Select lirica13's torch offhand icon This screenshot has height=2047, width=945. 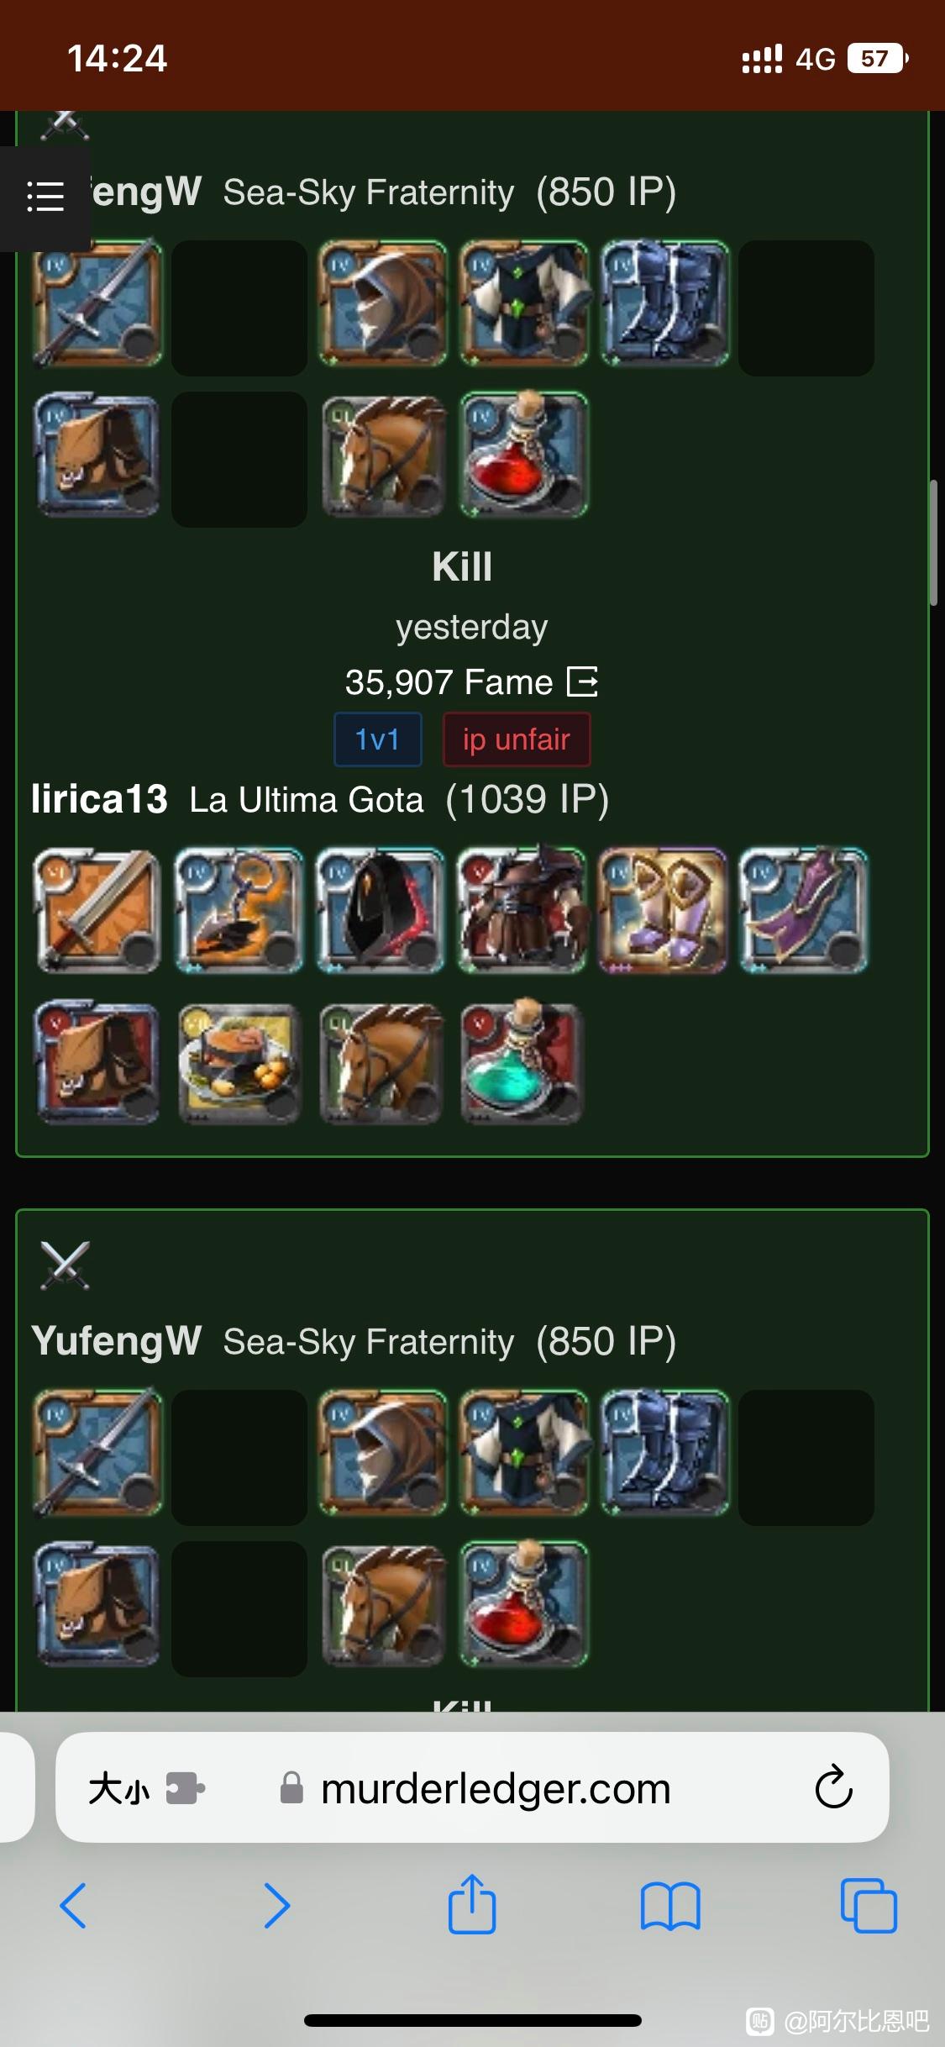239,910
